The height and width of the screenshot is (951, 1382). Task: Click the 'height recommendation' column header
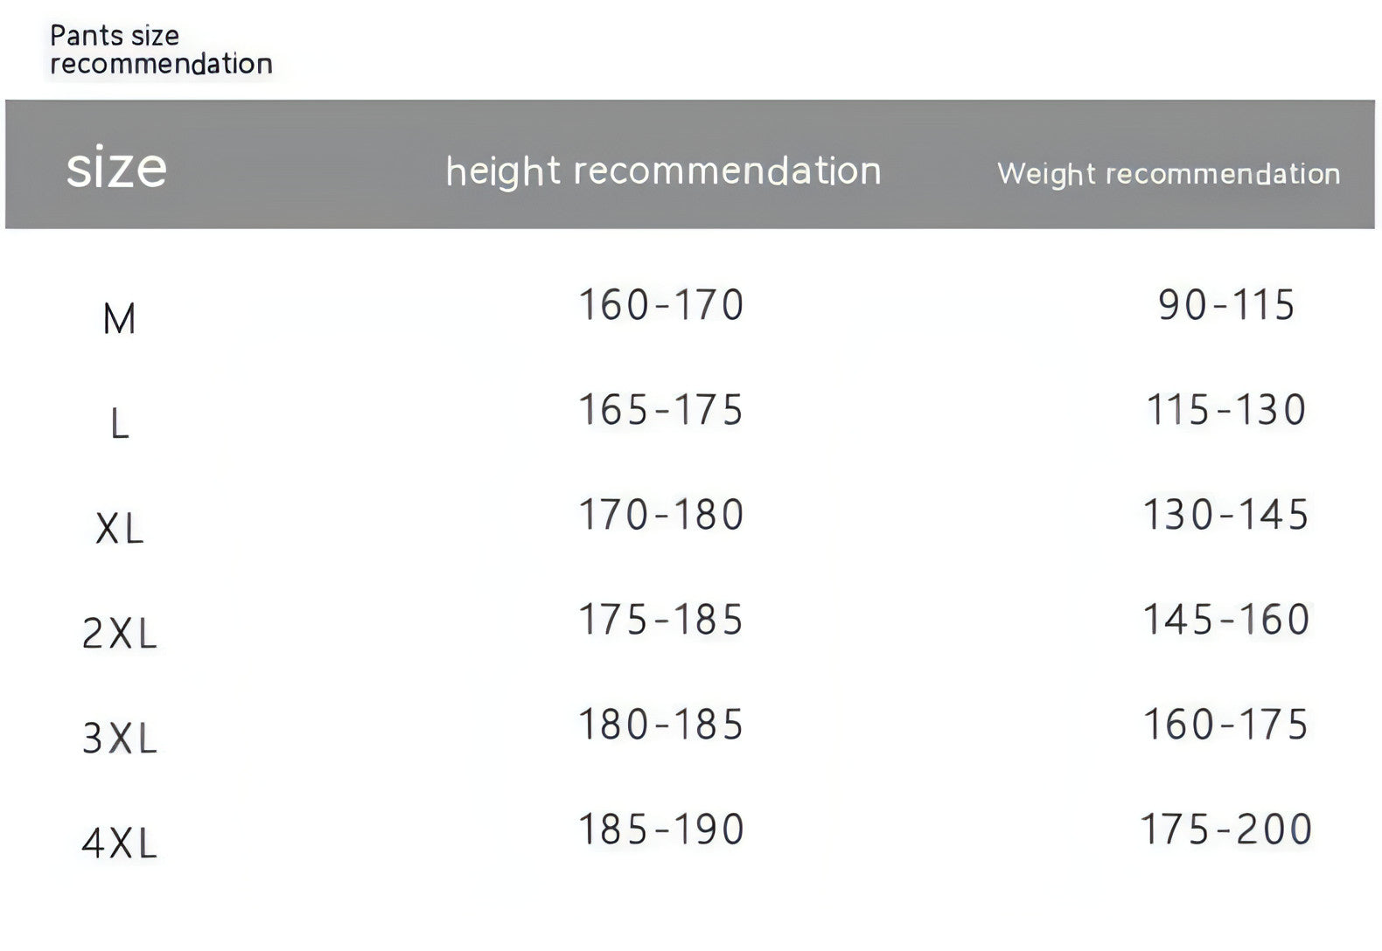click(x=663, y=170)
